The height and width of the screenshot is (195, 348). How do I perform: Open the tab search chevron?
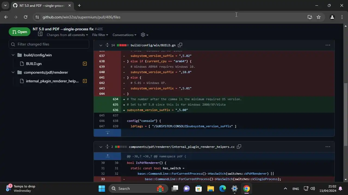5,5
